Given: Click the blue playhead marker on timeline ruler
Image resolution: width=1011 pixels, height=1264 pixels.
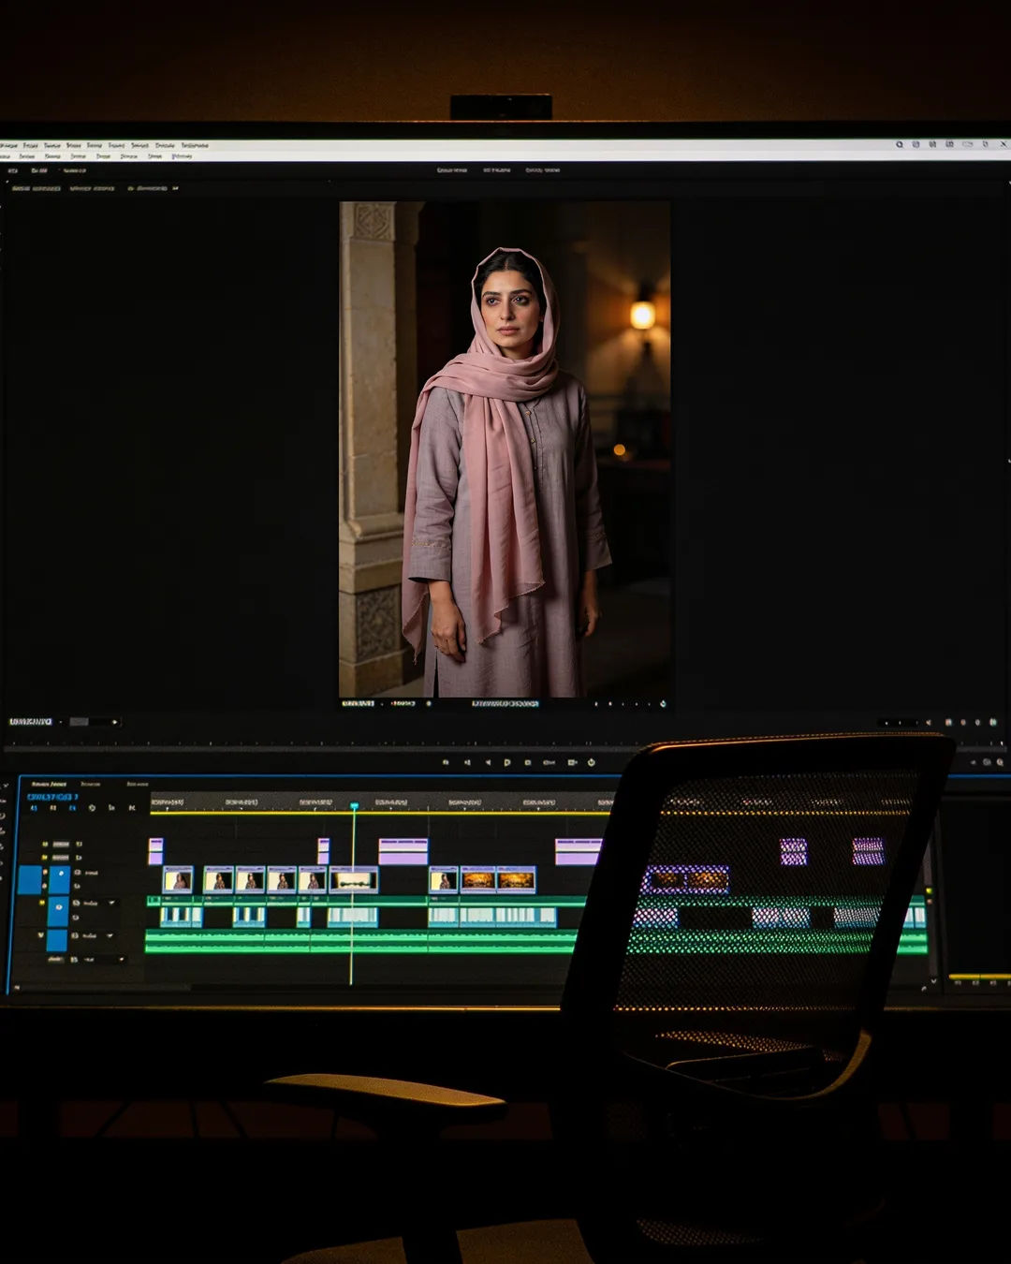Looking at the screenshot, I should (x=354, y=805).
